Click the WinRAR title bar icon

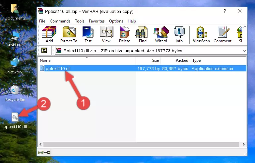pos(40,11)
